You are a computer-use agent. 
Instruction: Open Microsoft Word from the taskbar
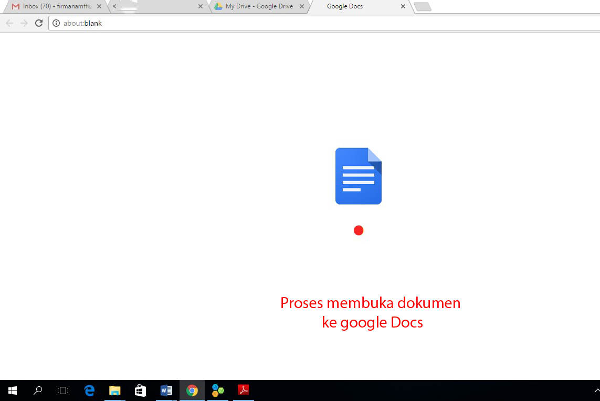[166, 390]
